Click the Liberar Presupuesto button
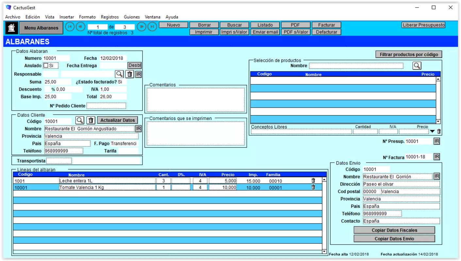This screenshot has width=461, height=261. coord(424,25)
